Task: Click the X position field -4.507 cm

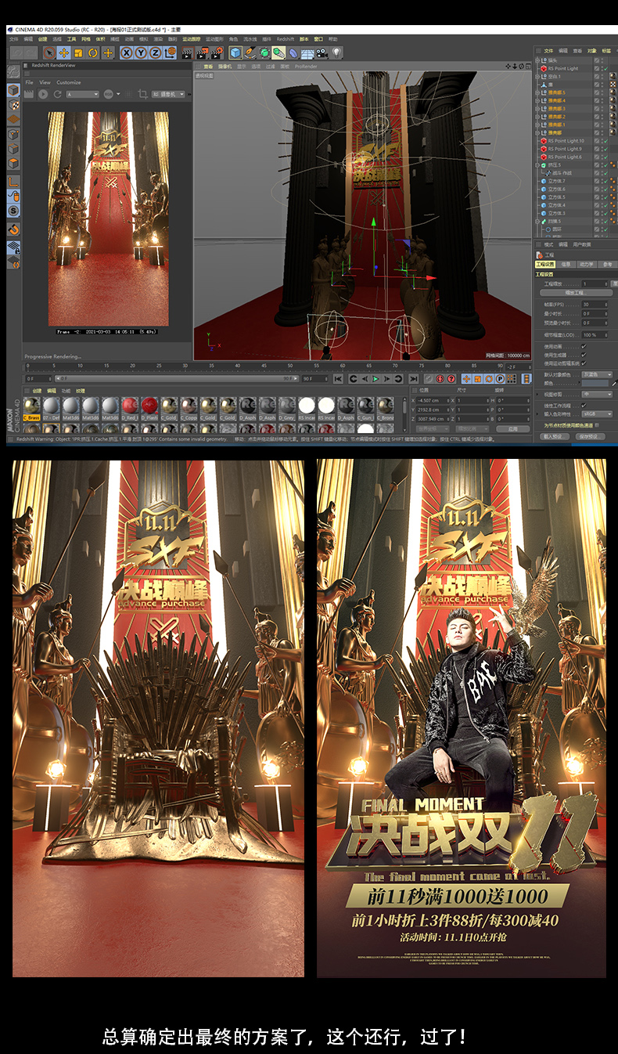Action: click(x=434, y=400)
